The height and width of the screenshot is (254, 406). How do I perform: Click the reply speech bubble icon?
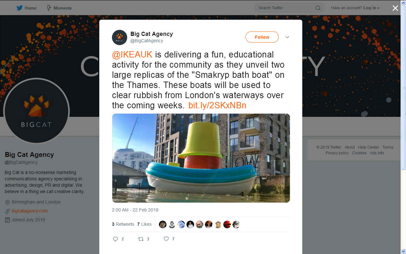tap(115, 239)
